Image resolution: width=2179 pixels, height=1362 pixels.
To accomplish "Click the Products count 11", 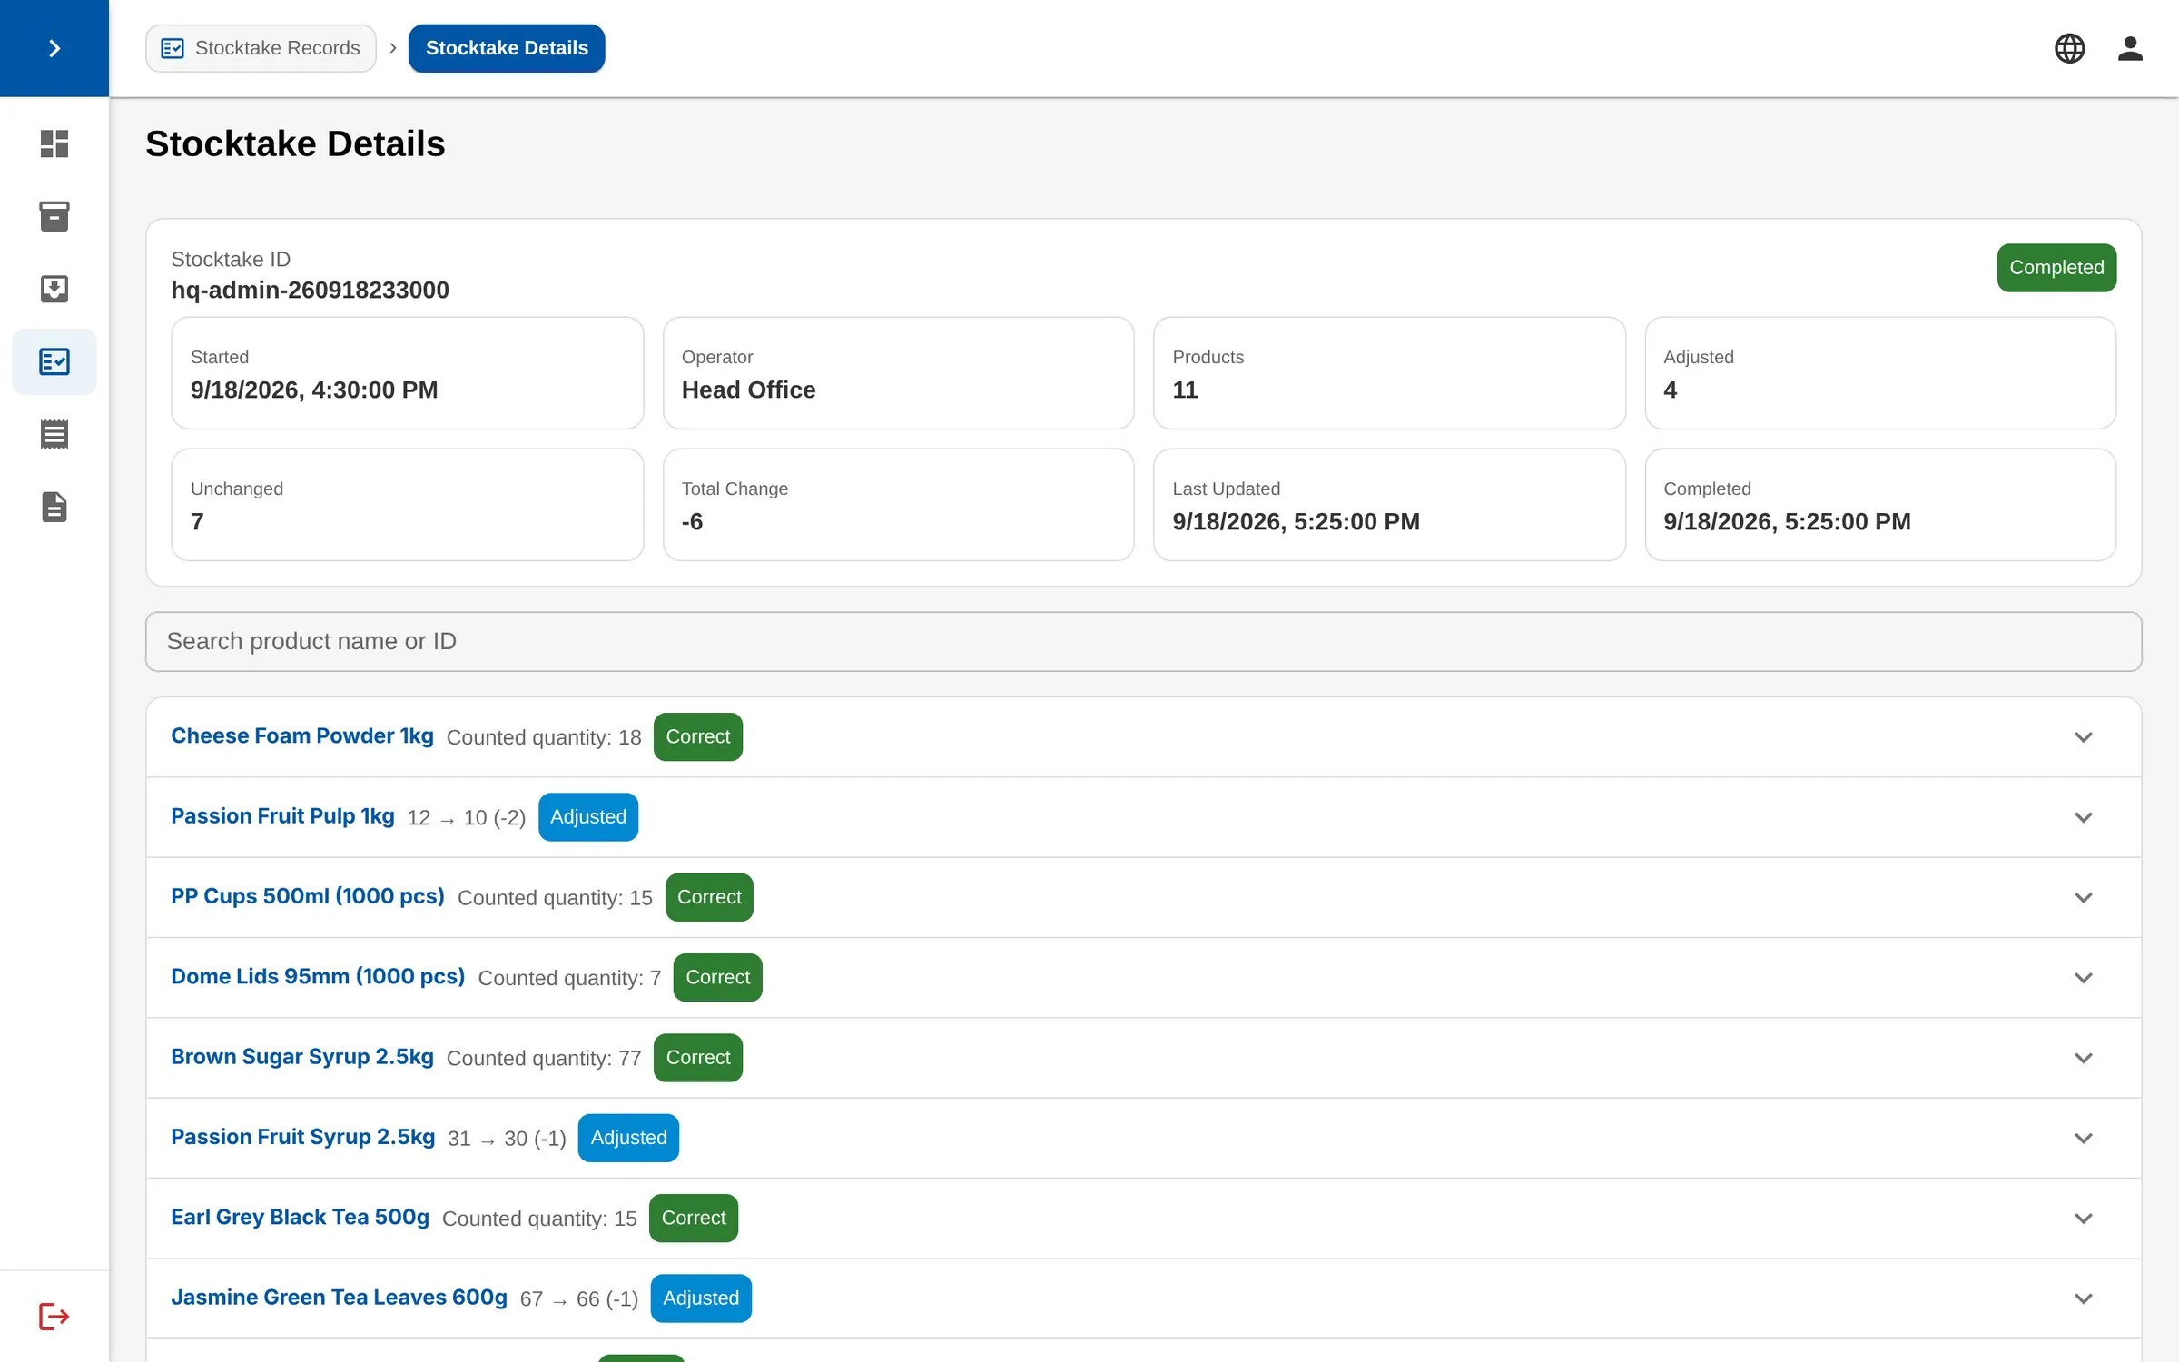I will 1185,390.
